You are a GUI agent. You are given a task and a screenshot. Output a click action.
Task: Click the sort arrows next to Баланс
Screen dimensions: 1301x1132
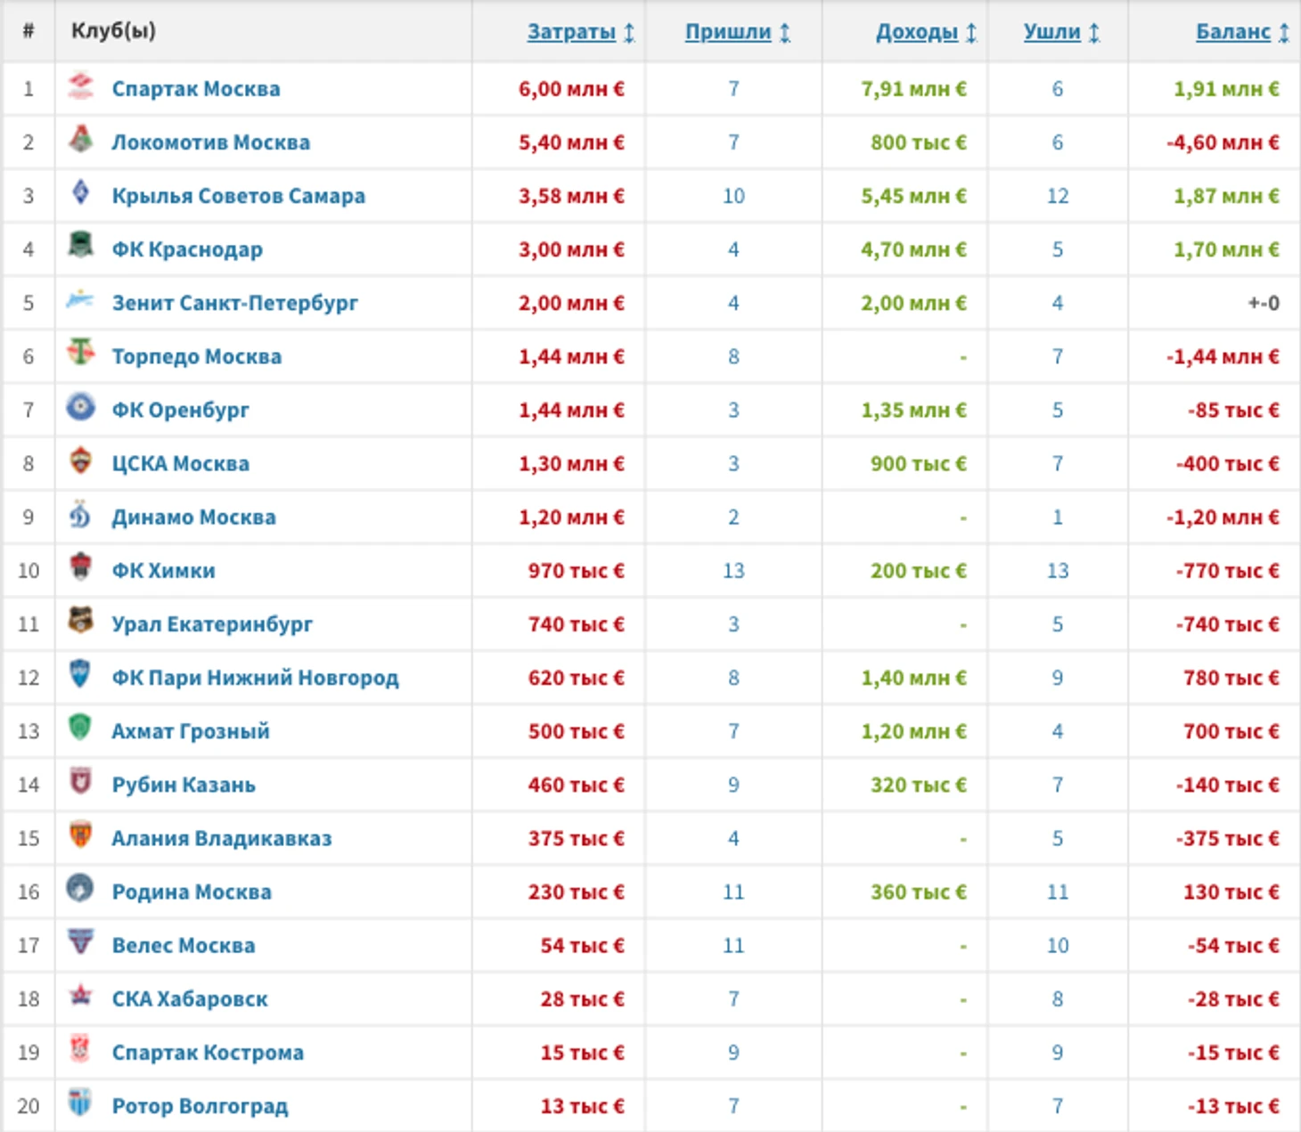(x=1284, y=33)
